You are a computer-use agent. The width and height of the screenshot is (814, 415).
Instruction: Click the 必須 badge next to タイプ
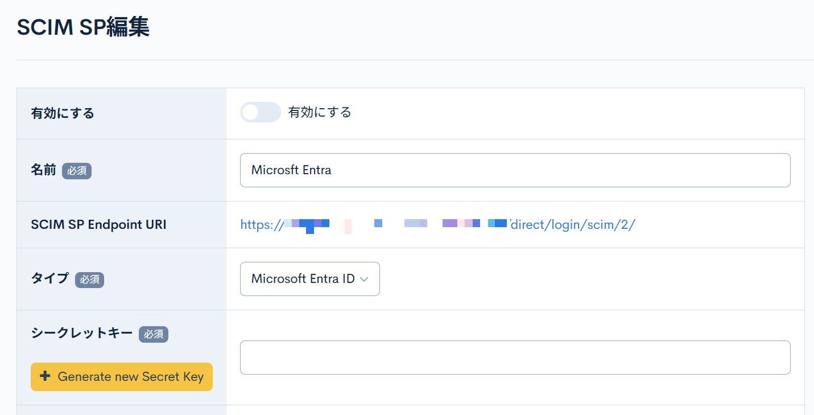click(x=89, y=280)
